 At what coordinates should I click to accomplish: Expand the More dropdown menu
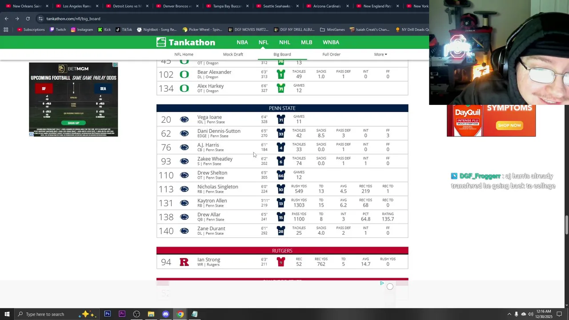381,54
